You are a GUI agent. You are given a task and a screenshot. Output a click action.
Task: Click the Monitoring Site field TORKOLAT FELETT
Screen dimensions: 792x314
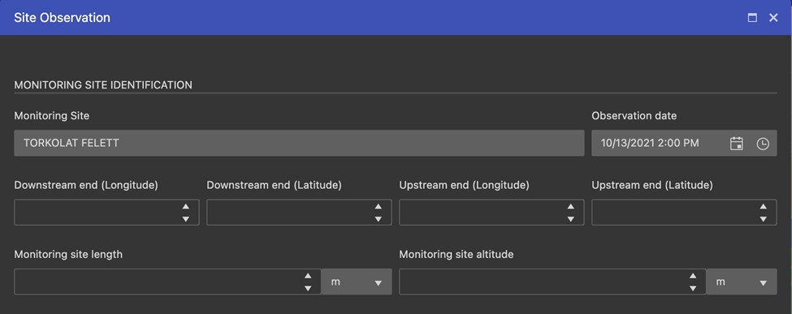(x=299, y=143)
